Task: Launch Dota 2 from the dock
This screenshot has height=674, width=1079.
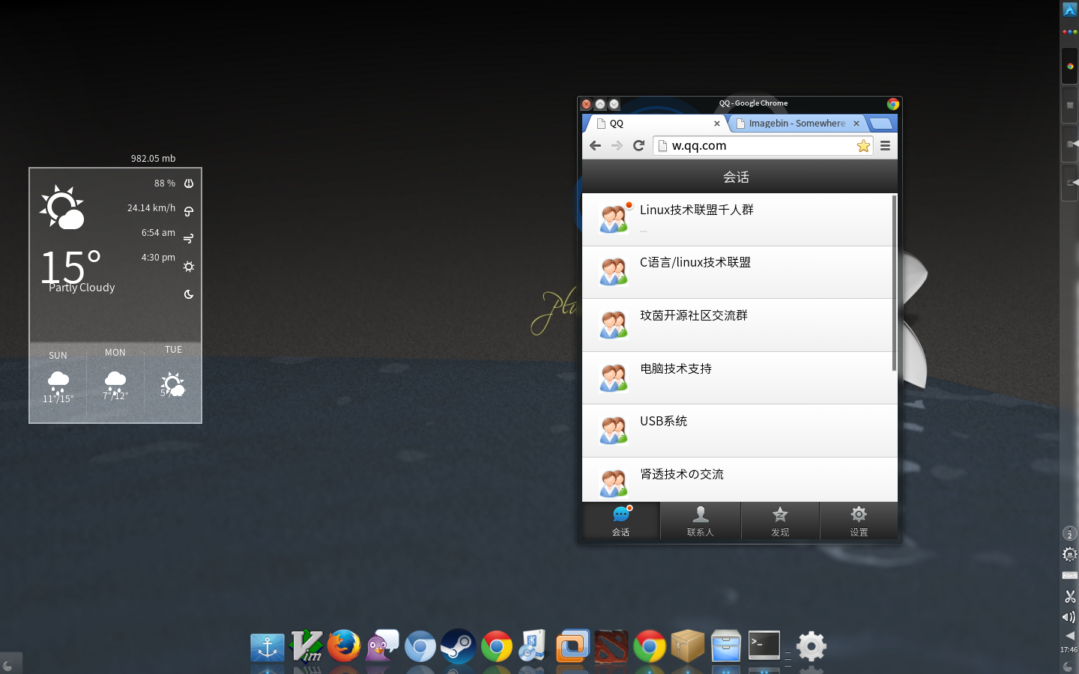Action: pos(611,647)
